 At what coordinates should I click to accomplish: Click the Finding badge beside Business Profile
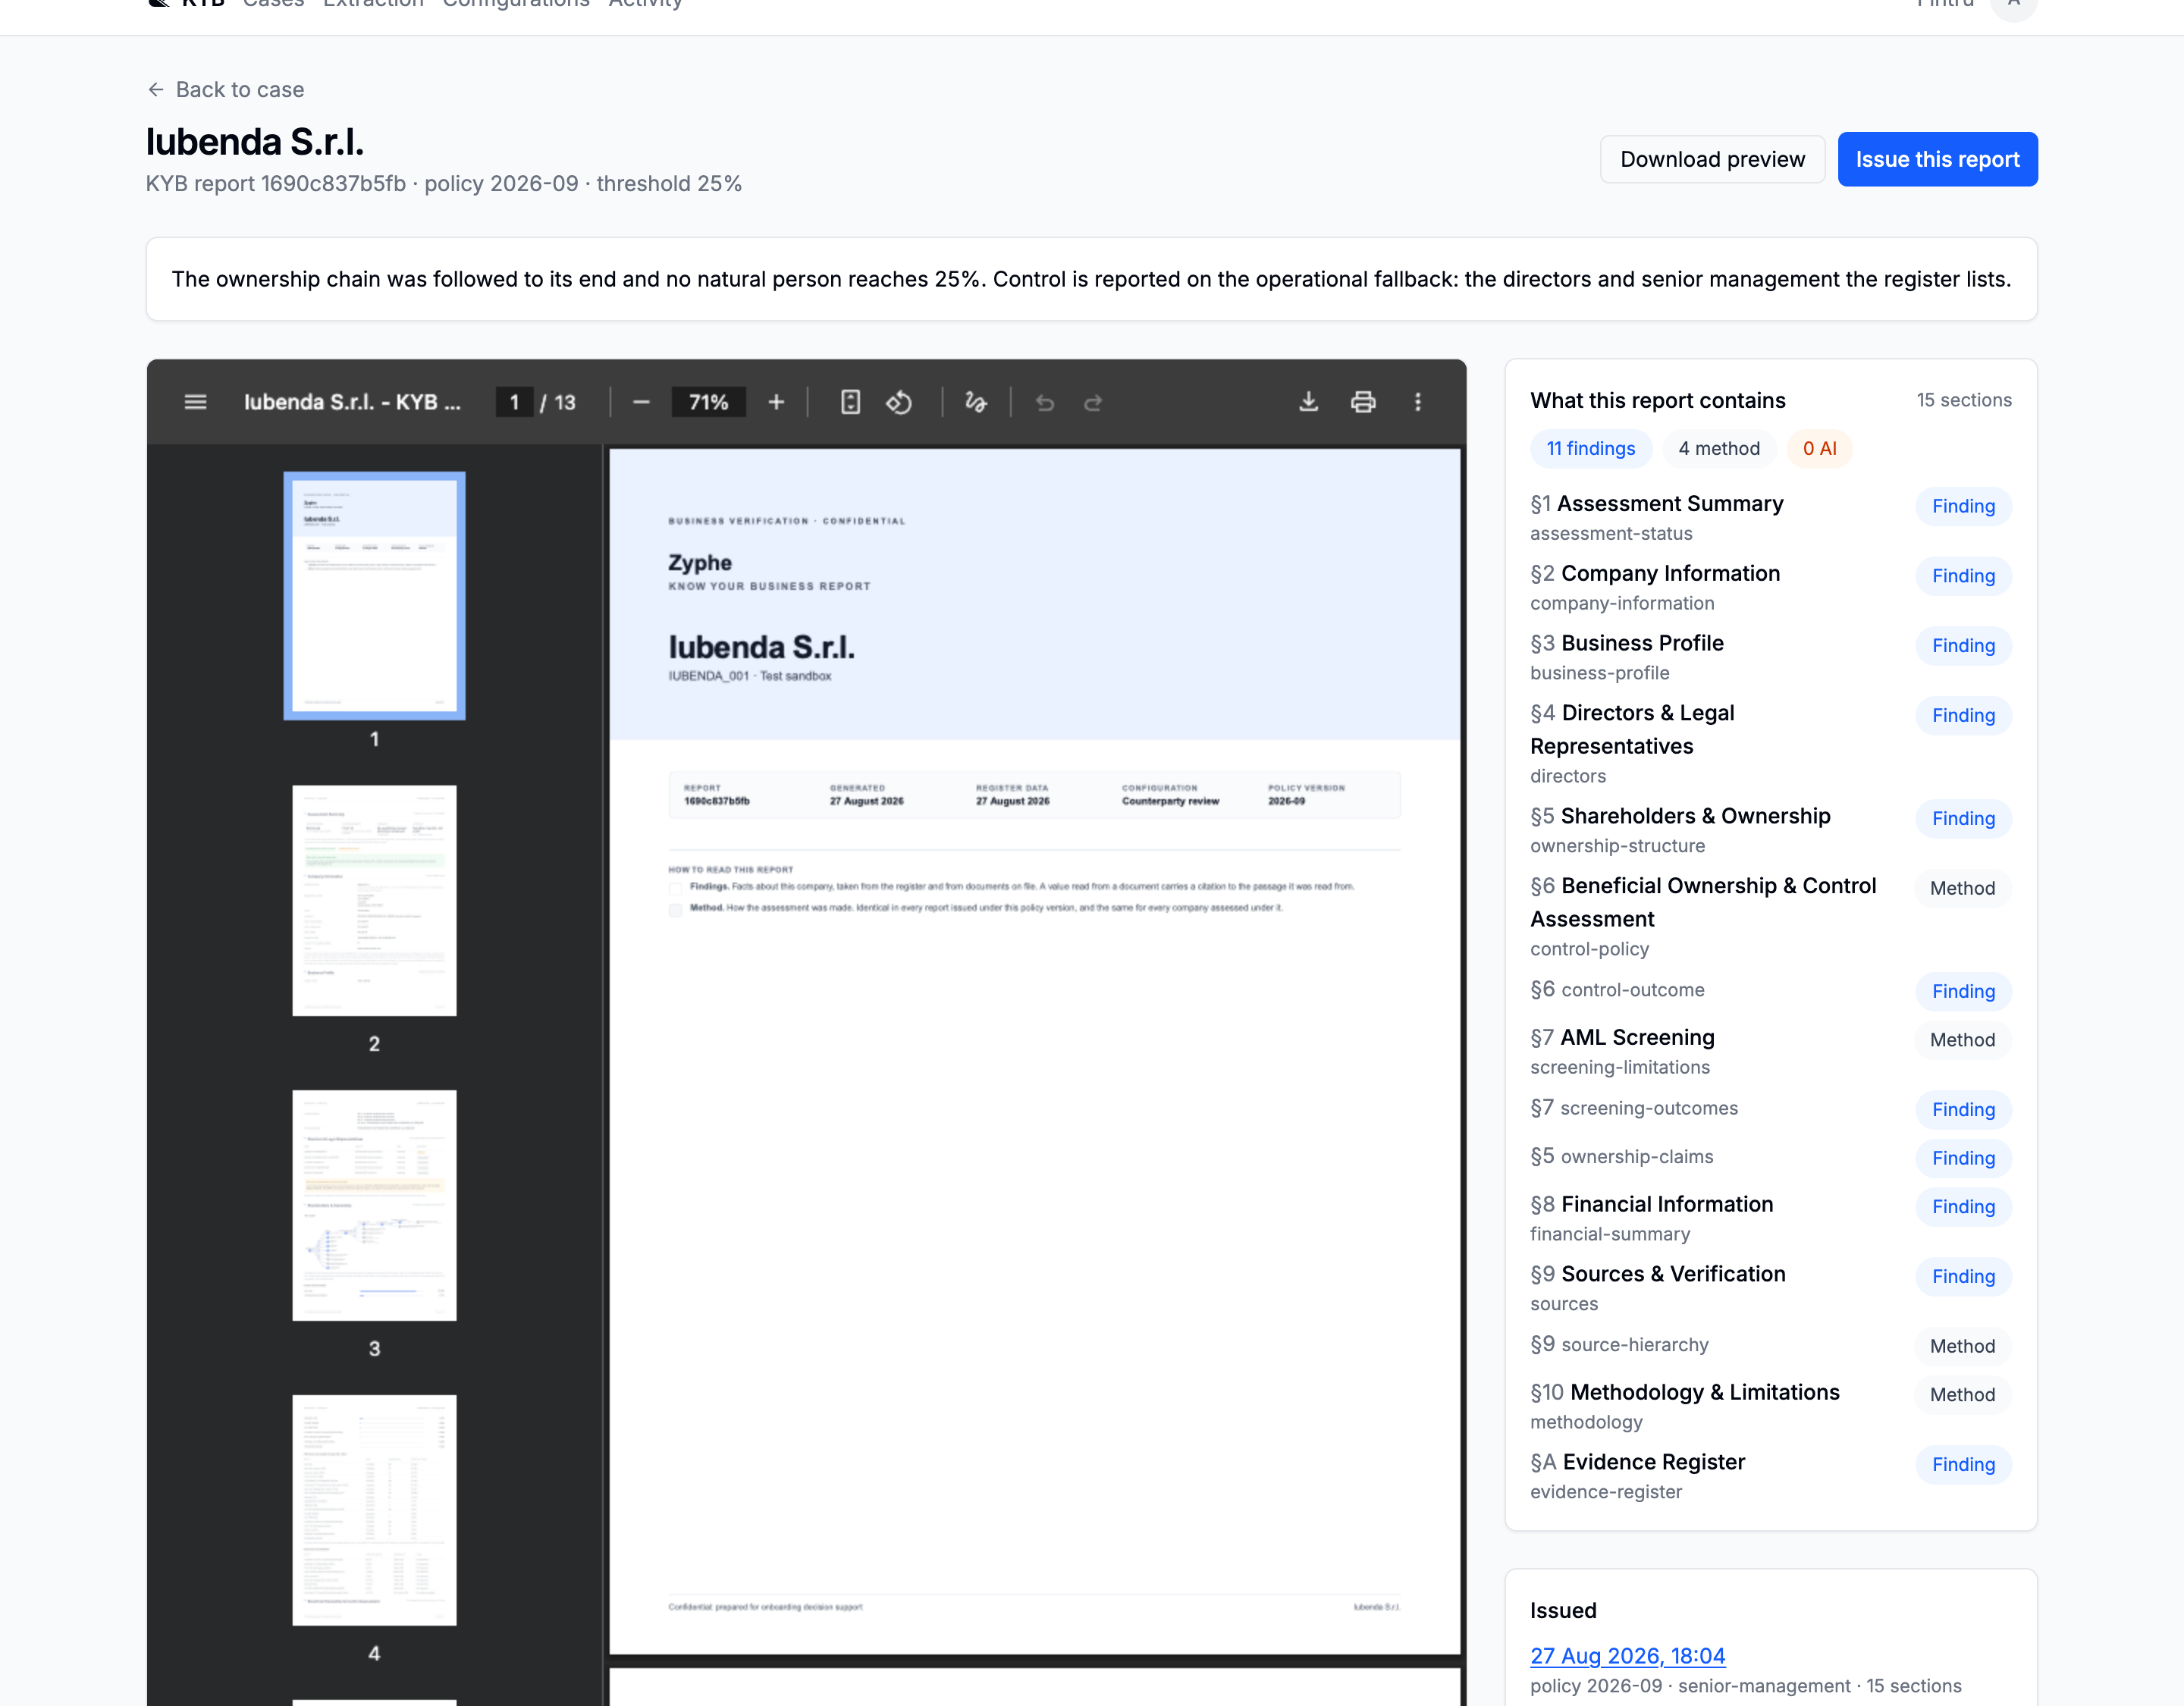pyautogui.click(x=1963, y=646)
